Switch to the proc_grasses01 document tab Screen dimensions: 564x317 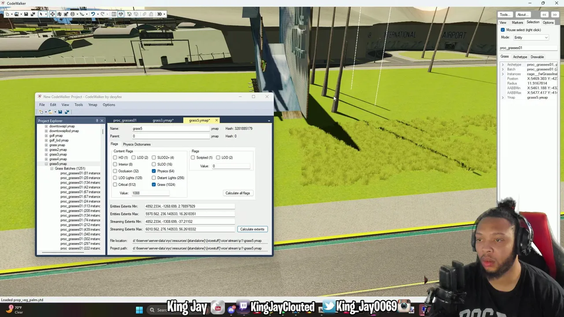pos(125,120)
